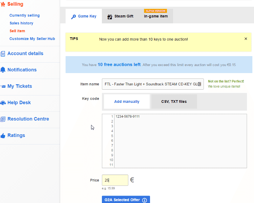Click 'We love unique items!' text
The image size is (254, 203).
pos(224,87)
